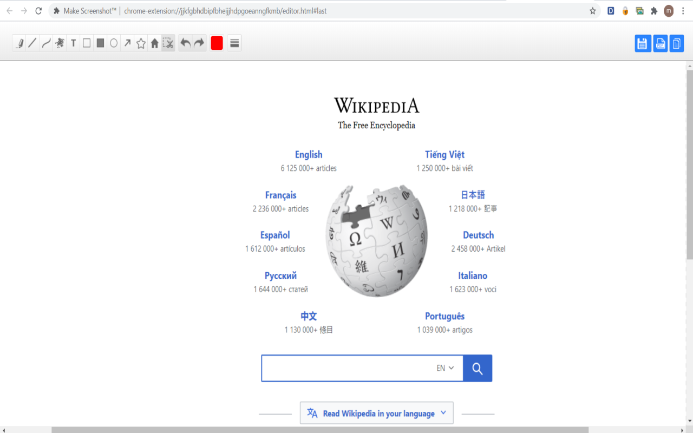Click the horizontal scrollbar thumb
Image resolution: width=693 pixels, height=433 pixels.
pyautogui.click(x=319, y=430)
